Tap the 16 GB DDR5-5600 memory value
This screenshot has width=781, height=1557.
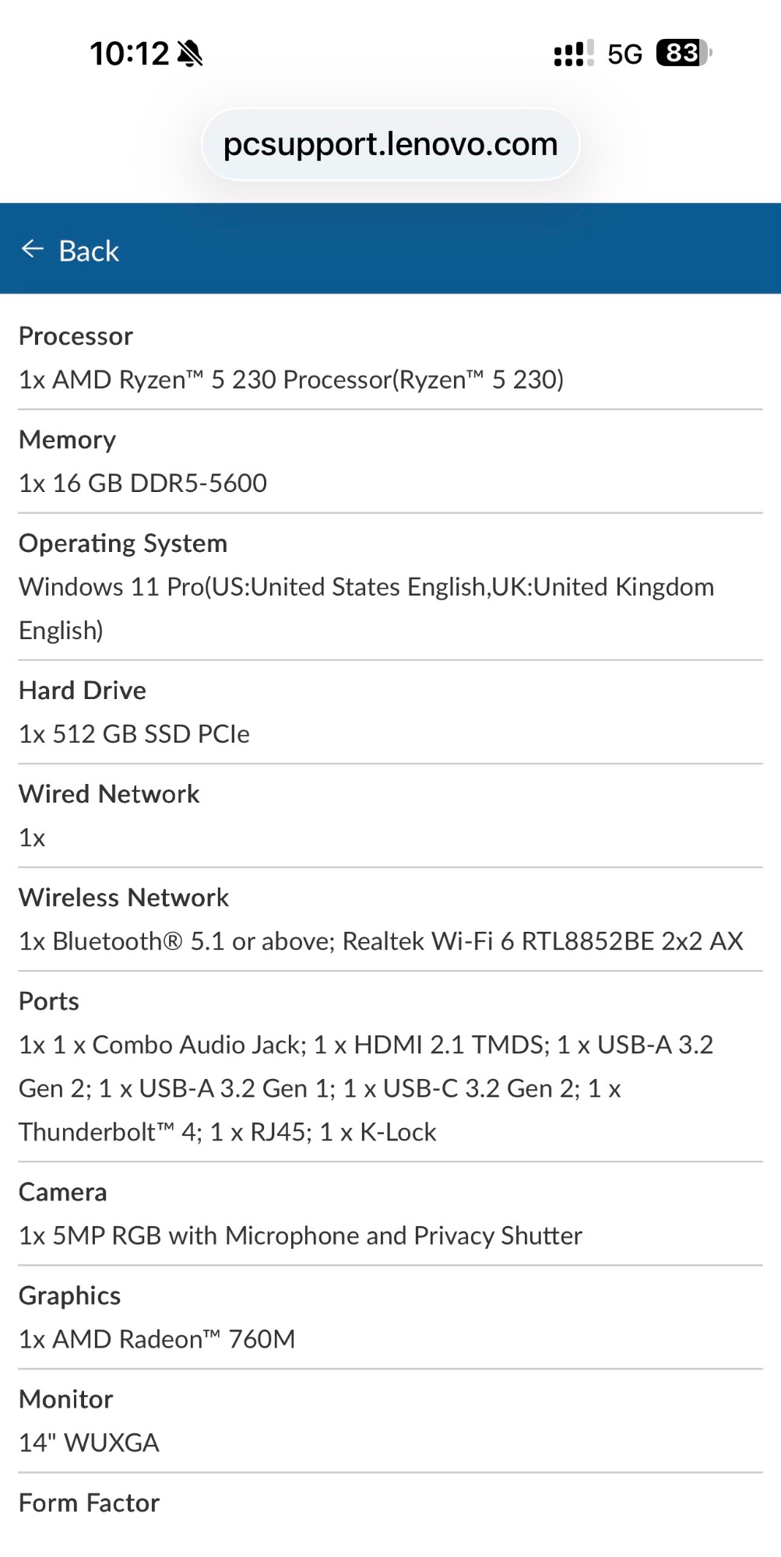click(x=143, y=483)
